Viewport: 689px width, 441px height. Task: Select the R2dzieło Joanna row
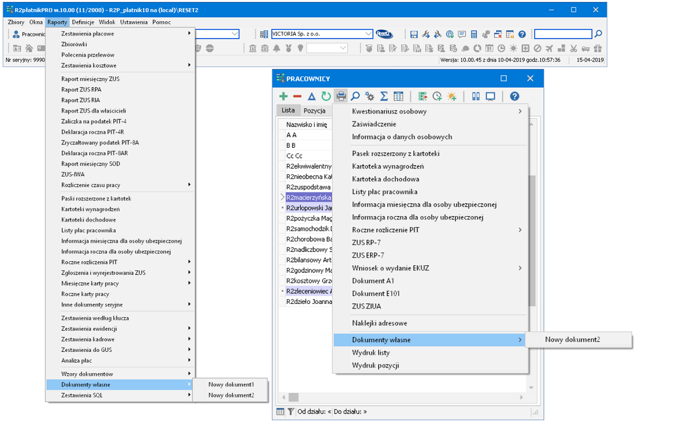pos(306,301)
